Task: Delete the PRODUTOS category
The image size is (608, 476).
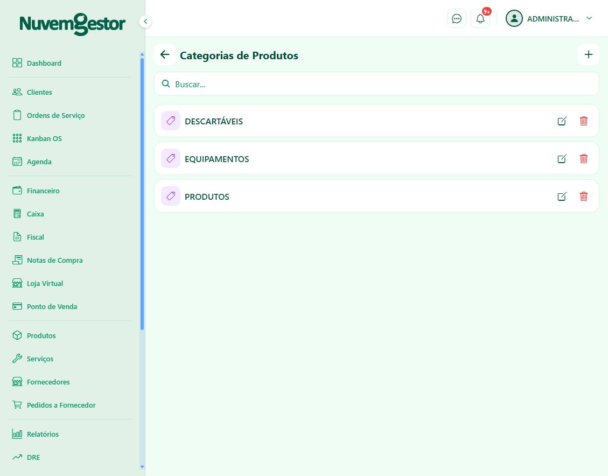Action: tap(584, 196)
